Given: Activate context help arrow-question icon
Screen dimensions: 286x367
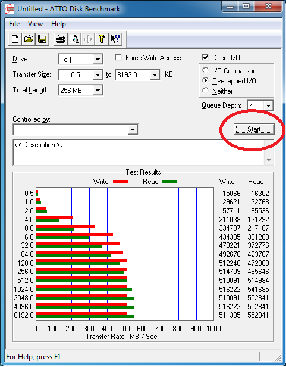Looking at the screenshot, I should (115, 39).
